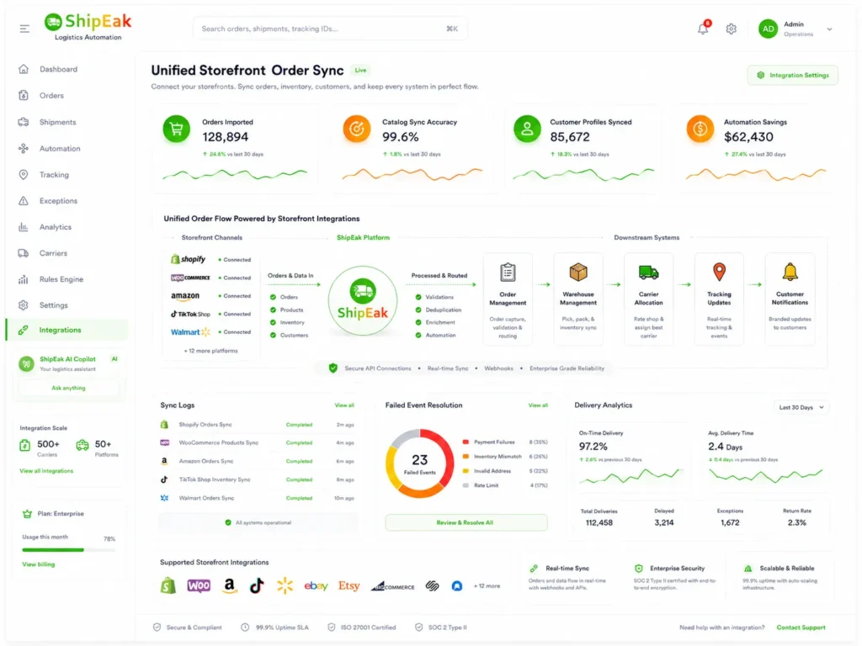This screenshot has height=646, width=862.
Task: Focus the search orders input field
Action: pyautogui.click(x=330, y=29)
